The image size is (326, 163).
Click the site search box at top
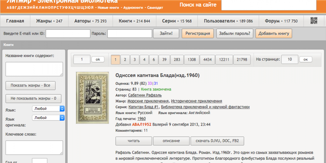point(269,5)
